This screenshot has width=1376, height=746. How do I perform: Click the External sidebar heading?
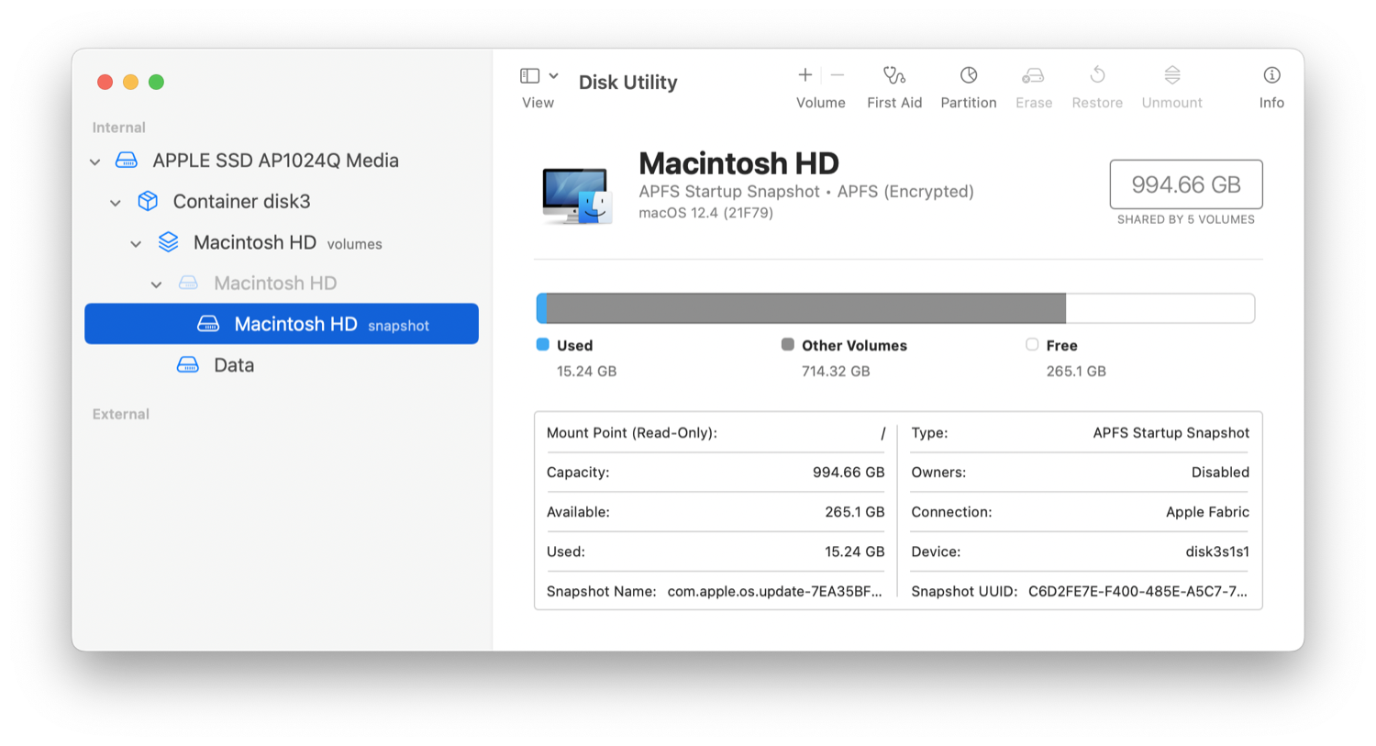pyautogui.click(x=120, y=414)
